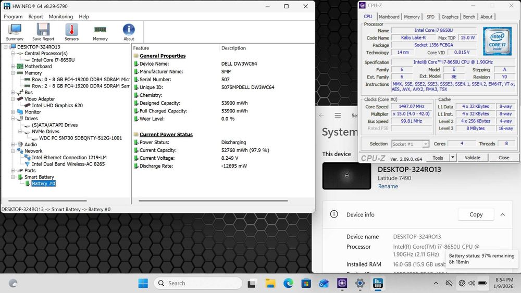Click the Save Report floppy icon

(x=43, y=32)
